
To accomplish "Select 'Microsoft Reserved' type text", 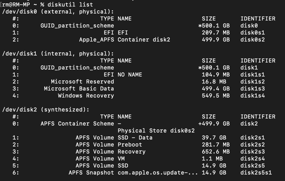I will [x=82, y=81].
